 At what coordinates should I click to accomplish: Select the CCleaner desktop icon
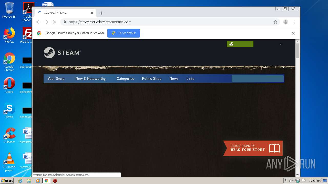(9, 135)
